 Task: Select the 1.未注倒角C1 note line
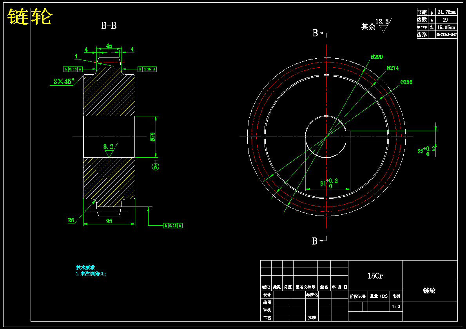(x=91, y=274)
